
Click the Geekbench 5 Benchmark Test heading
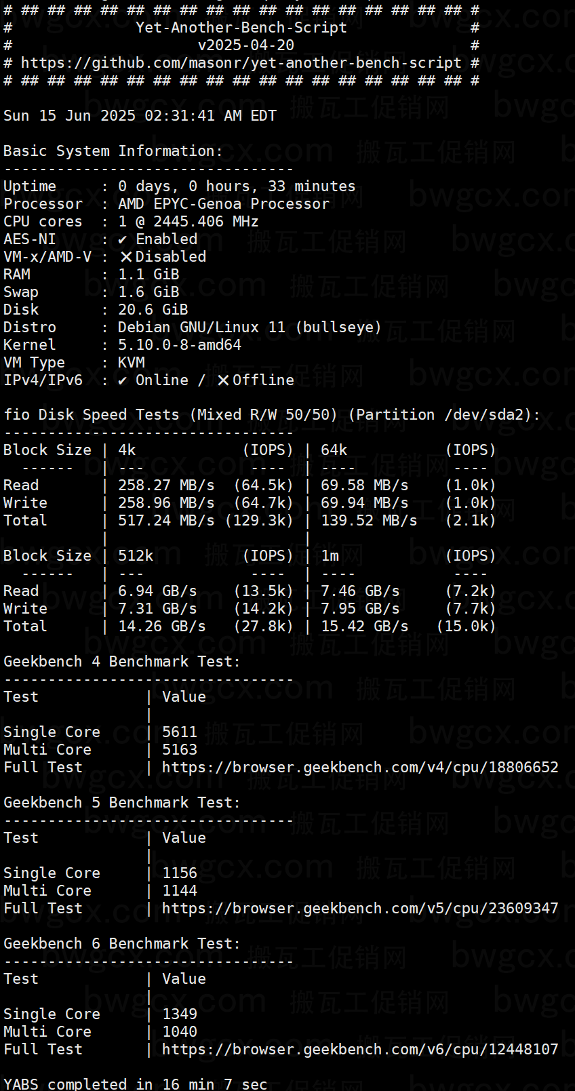(x=122, y=803)
